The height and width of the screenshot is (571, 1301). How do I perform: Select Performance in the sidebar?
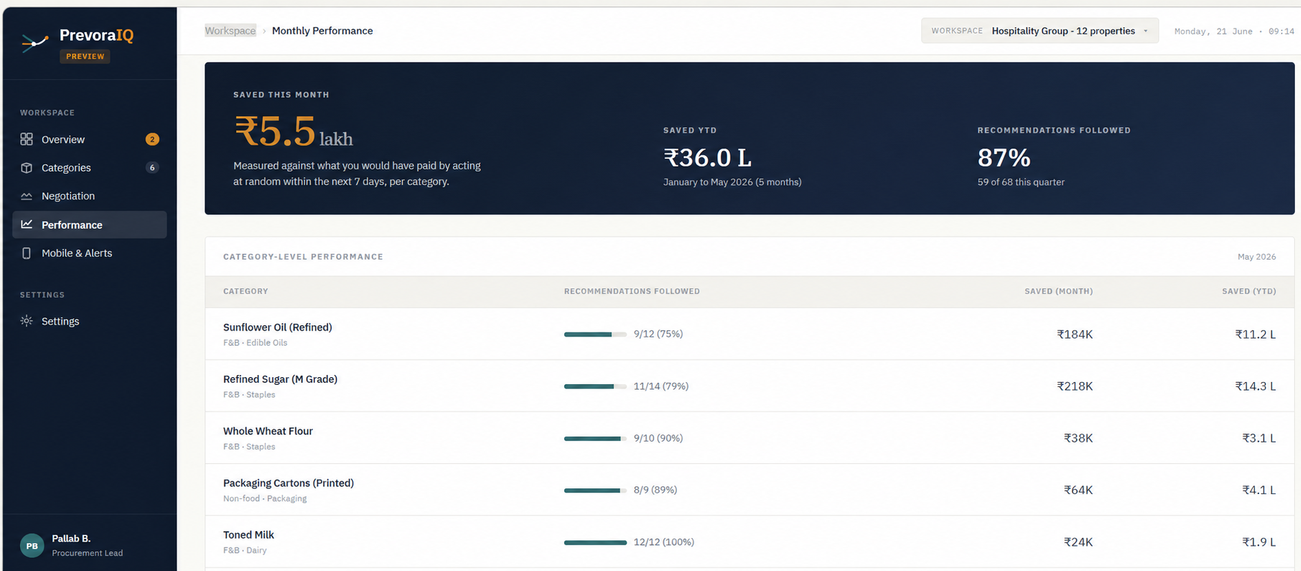point(89,225)
